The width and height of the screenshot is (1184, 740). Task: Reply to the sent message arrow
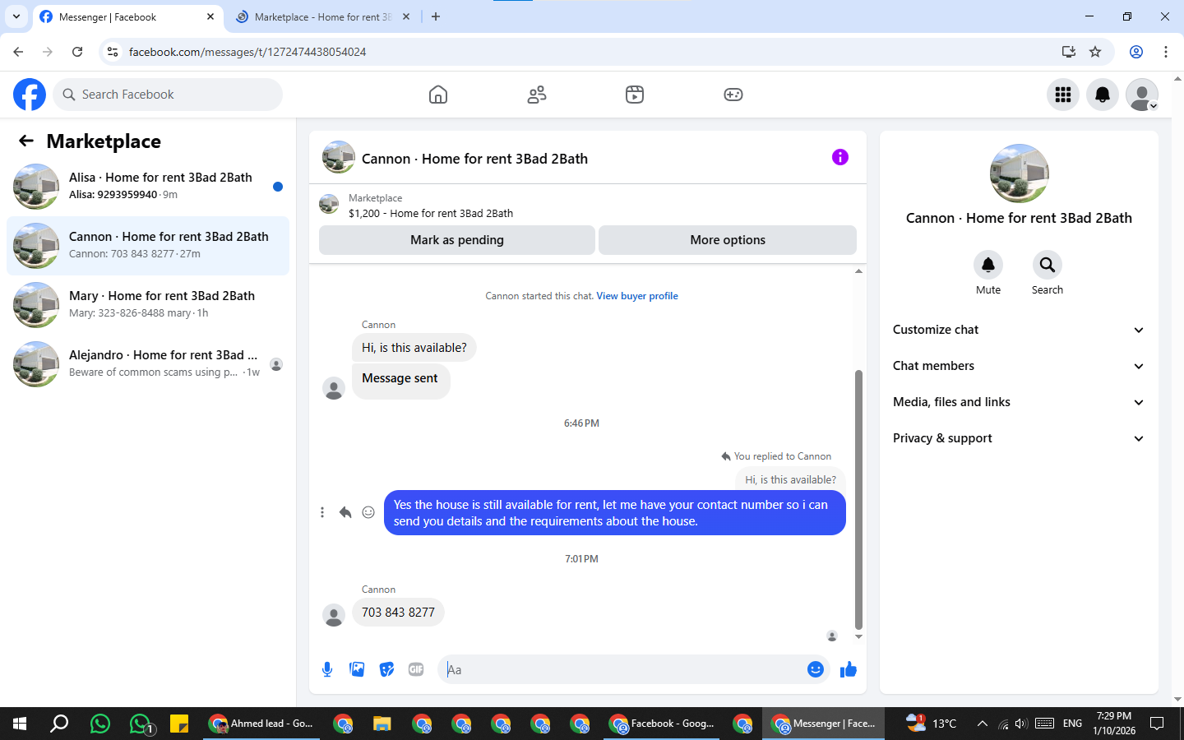pyautogui.click(x=345, y=512)
